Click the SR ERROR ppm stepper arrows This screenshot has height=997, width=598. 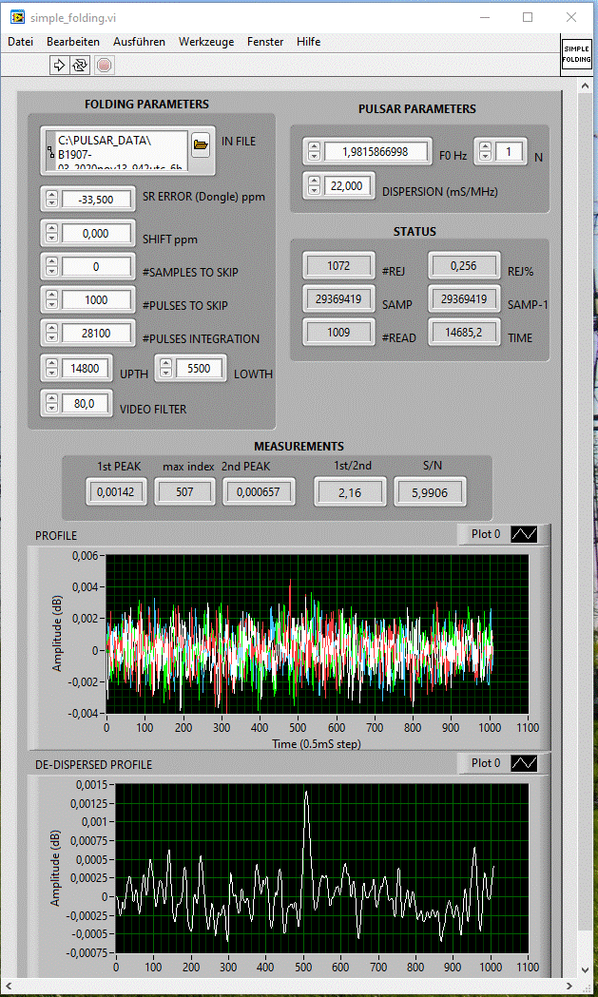click(52, 200)
